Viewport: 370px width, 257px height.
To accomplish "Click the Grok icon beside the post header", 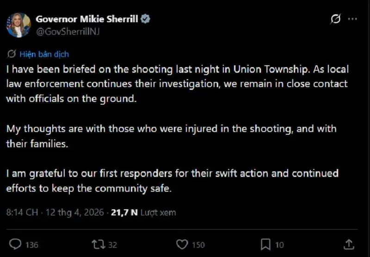I will click(x=335, y=19).
